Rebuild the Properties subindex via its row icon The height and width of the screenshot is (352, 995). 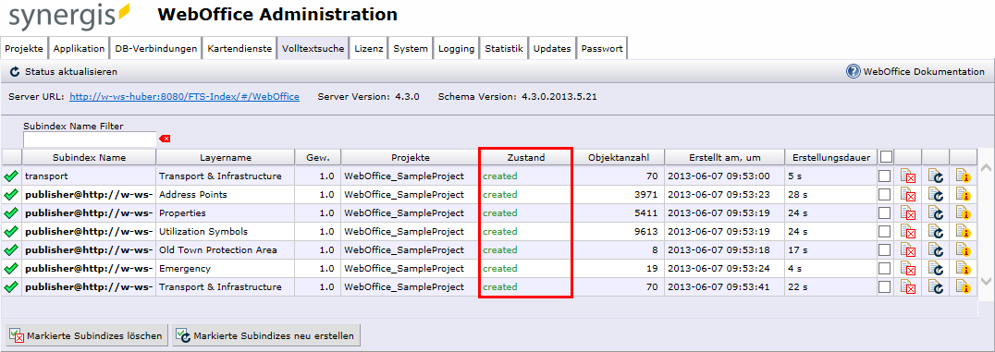[936, 213]
